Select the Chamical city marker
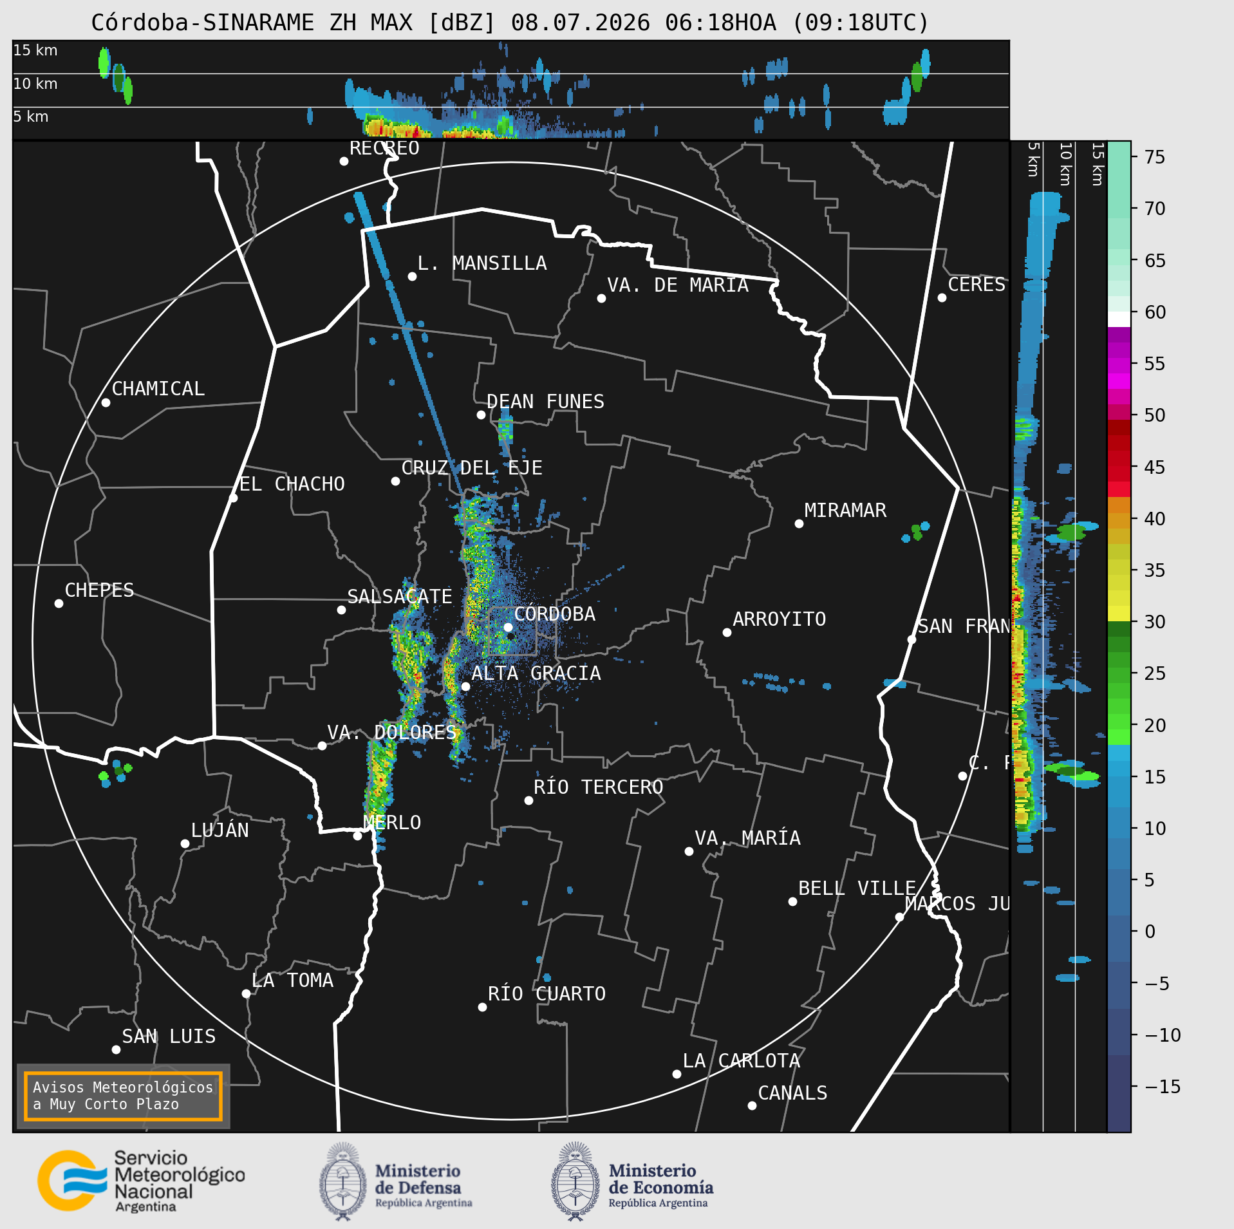Image resolution: width=1234 pixels, height=1229 pixels. pyautogui.click(x=106, y=402)
